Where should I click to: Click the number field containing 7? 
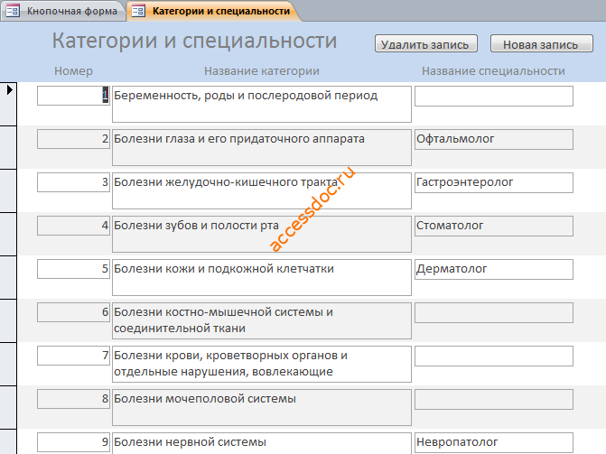73,356
